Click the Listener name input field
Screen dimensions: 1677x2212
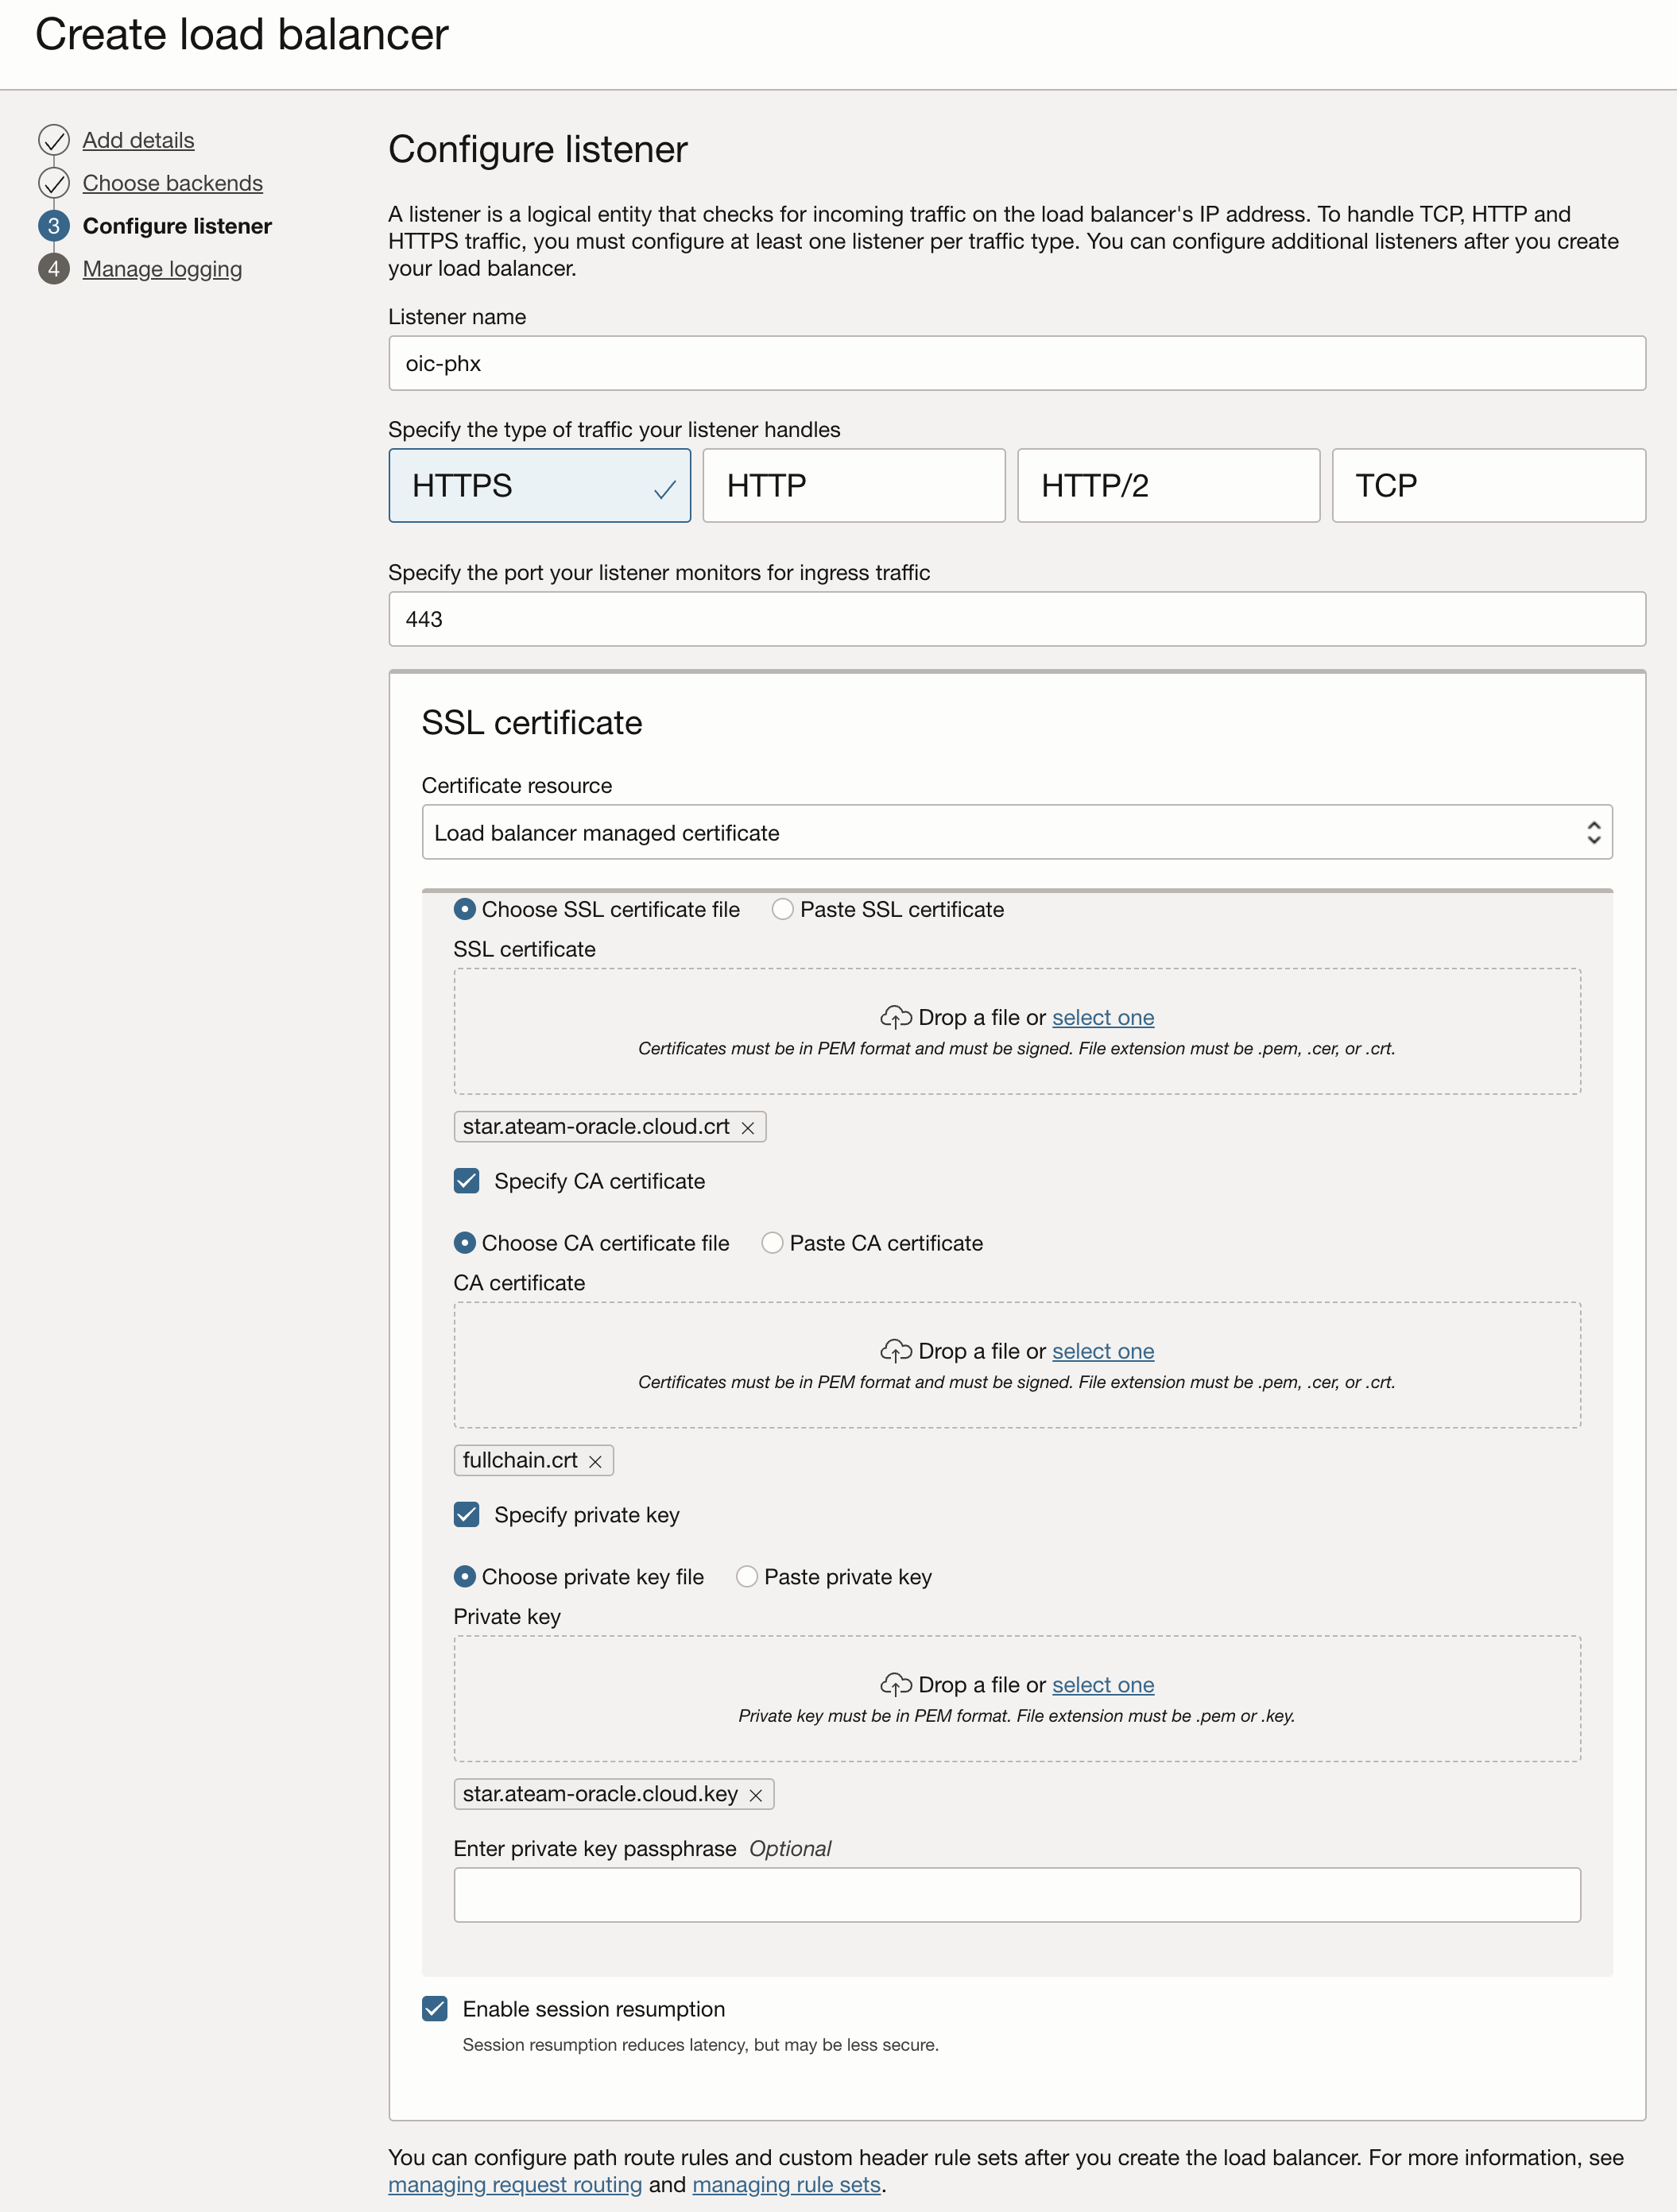(x=1017, y=364)
